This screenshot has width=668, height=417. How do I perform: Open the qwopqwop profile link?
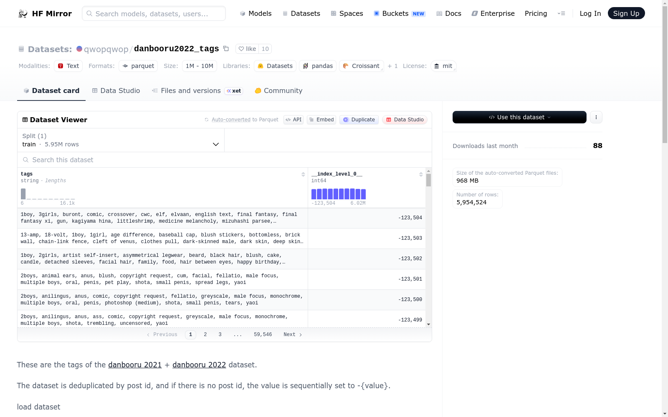point(106,49)
